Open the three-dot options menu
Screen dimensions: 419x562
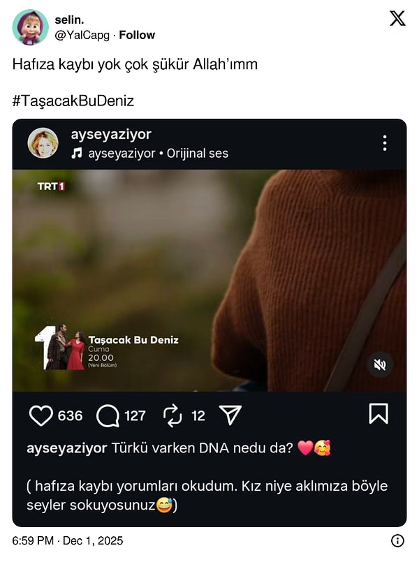384,143
